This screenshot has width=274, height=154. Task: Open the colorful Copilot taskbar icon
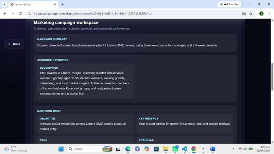point(147,149)
